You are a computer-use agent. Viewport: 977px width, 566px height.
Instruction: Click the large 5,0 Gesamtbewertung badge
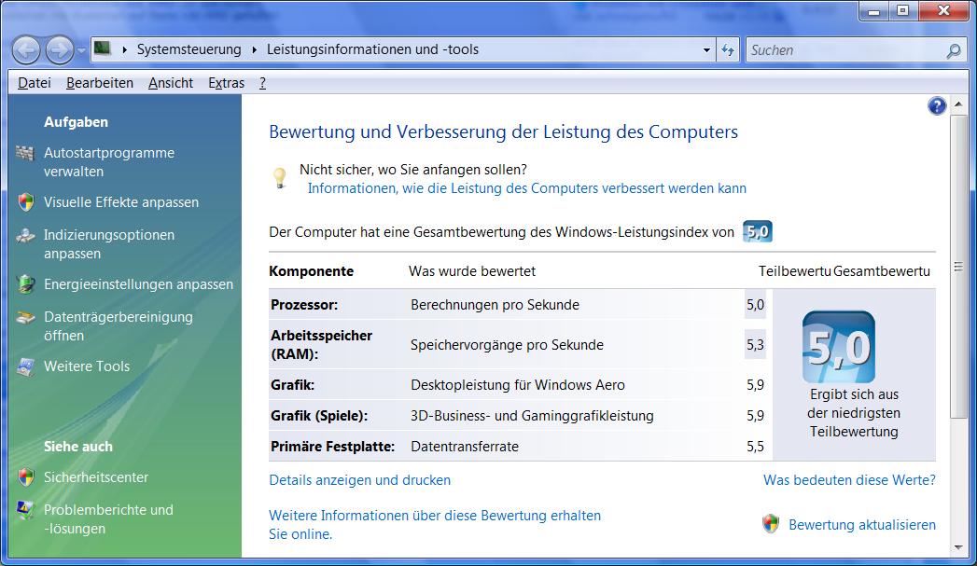coord(839,347)
